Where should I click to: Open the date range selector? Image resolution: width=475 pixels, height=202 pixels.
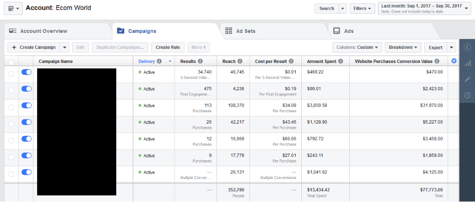click(x=424, y=8)
